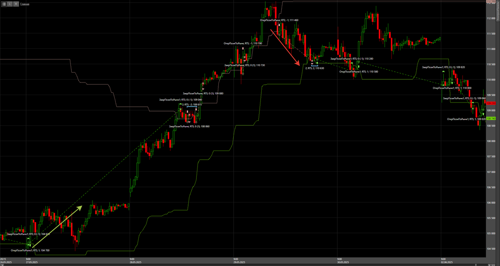
Task: Open the list menu icon at chart top-left
Action: coord(3,4)
